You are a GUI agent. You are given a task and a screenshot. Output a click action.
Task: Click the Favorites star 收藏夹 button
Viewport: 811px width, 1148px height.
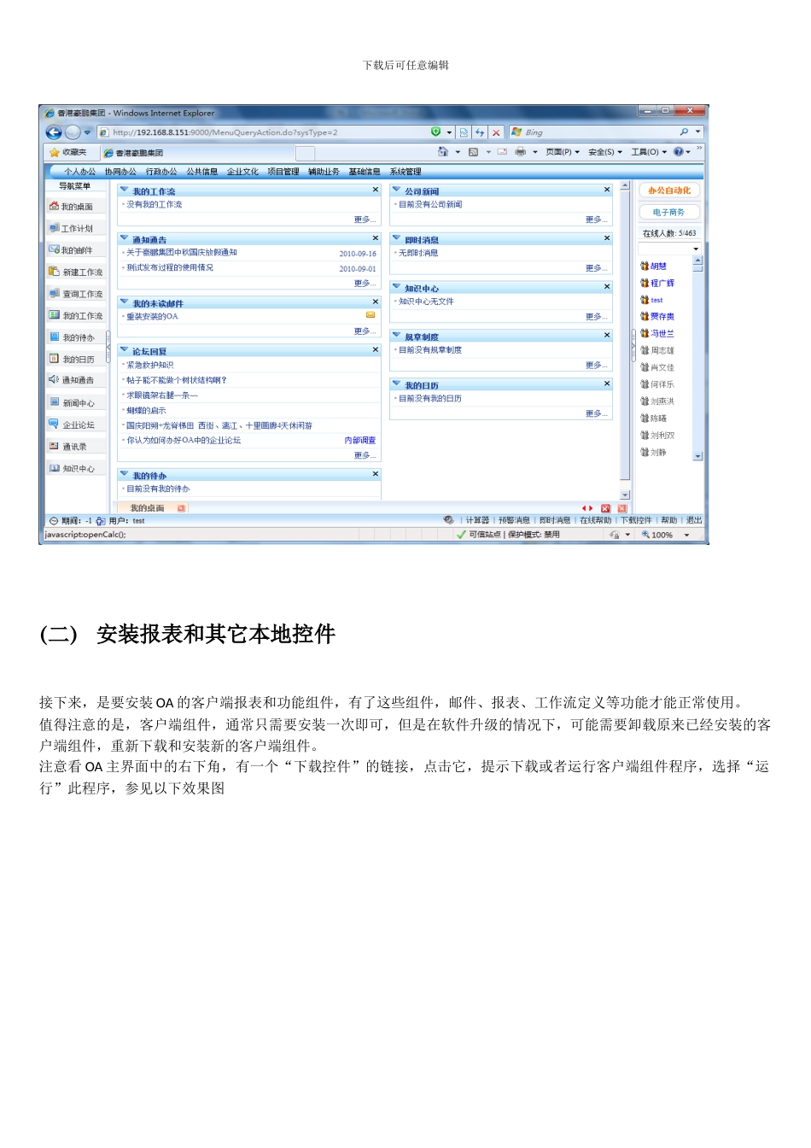(x=68, y=152)
